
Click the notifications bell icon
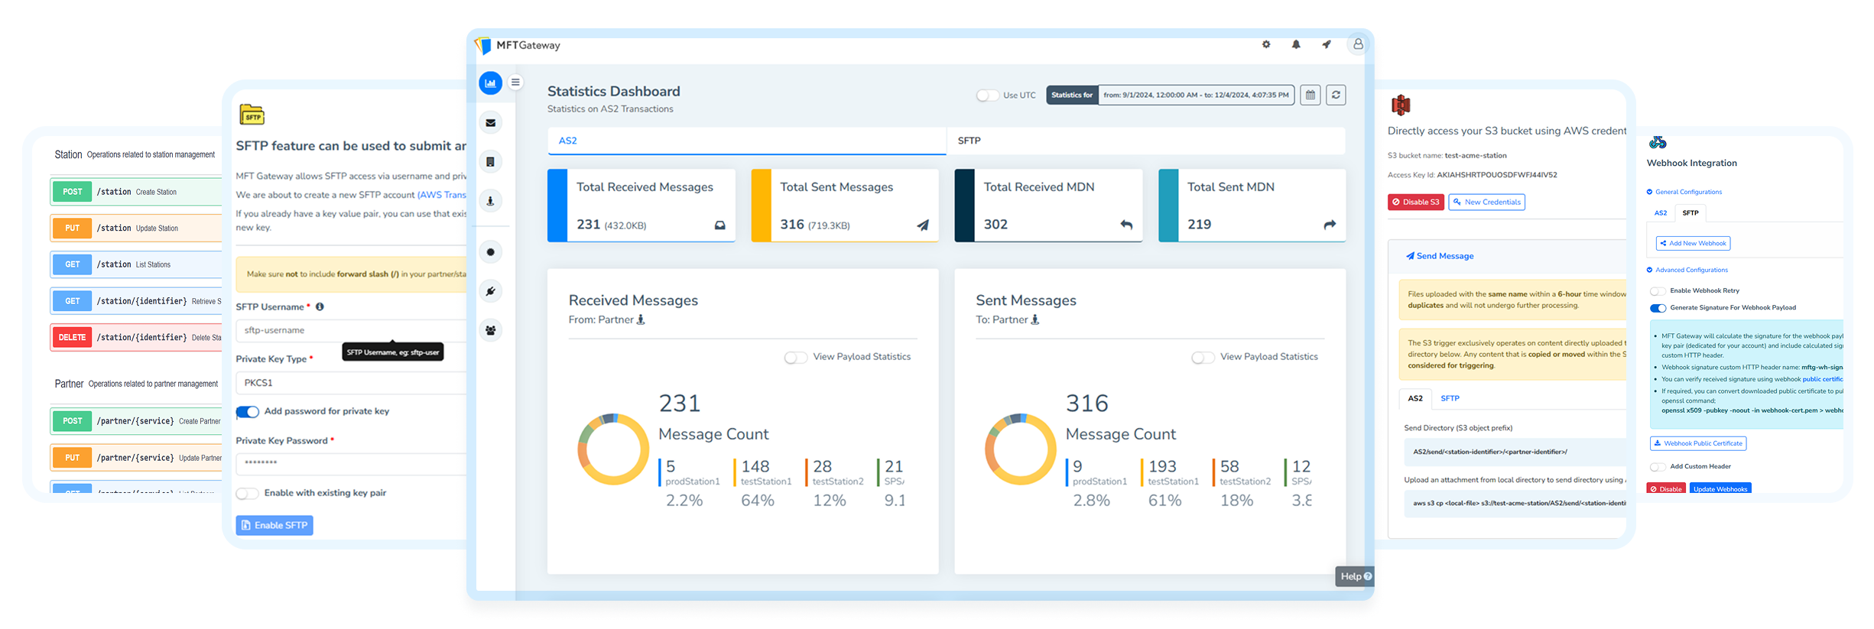pos(1296,45)
